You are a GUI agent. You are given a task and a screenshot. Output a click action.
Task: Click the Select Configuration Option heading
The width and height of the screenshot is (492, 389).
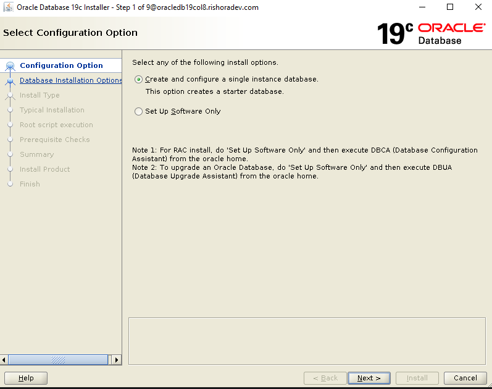tap(70, 33)
